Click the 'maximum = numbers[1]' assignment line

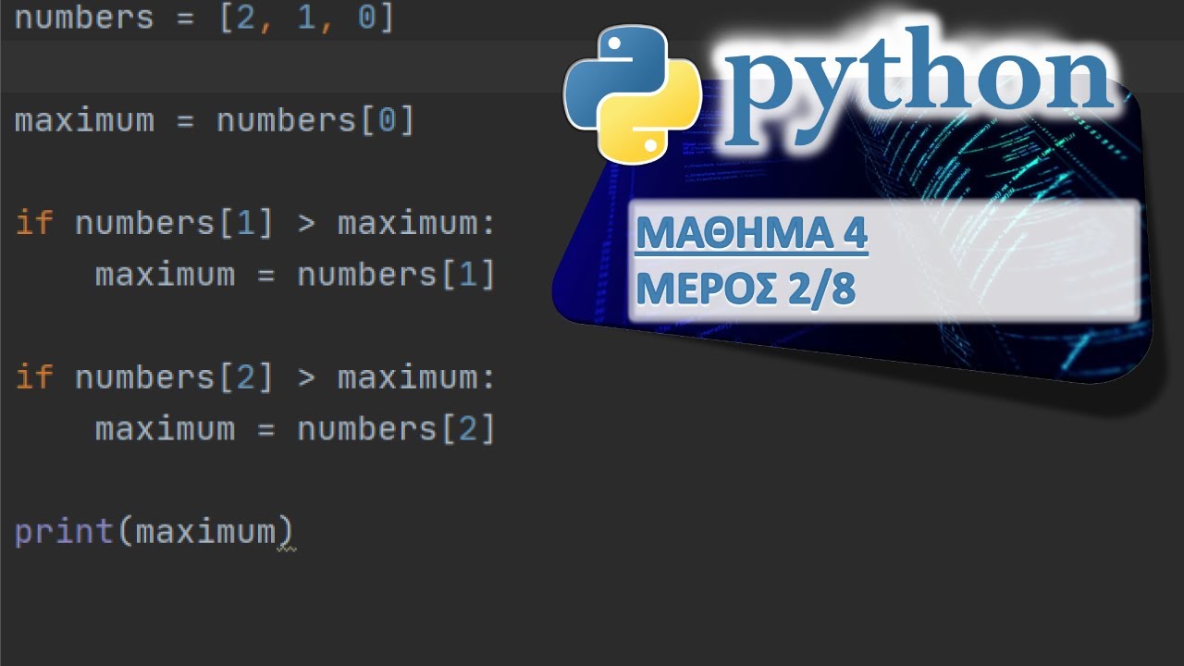pyautogui.click(x=295, y=275)
